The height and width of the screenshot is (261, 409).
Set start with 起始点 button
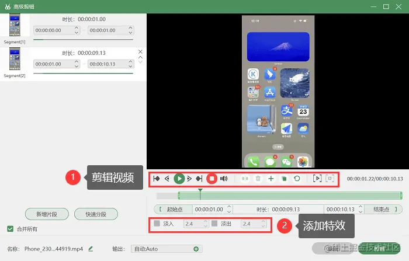173,210
